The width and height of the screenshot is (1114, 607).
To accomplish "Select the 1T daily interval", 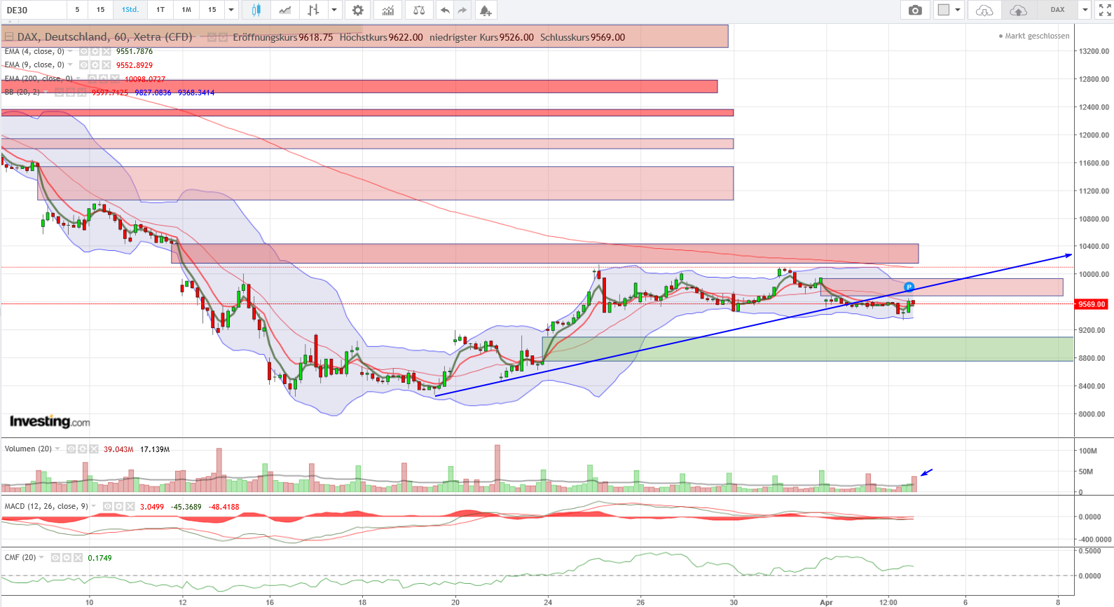I will tap(160, 10).
